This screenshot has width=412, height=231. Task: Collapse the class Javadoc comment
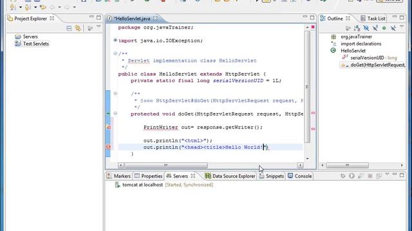(115, 53)
